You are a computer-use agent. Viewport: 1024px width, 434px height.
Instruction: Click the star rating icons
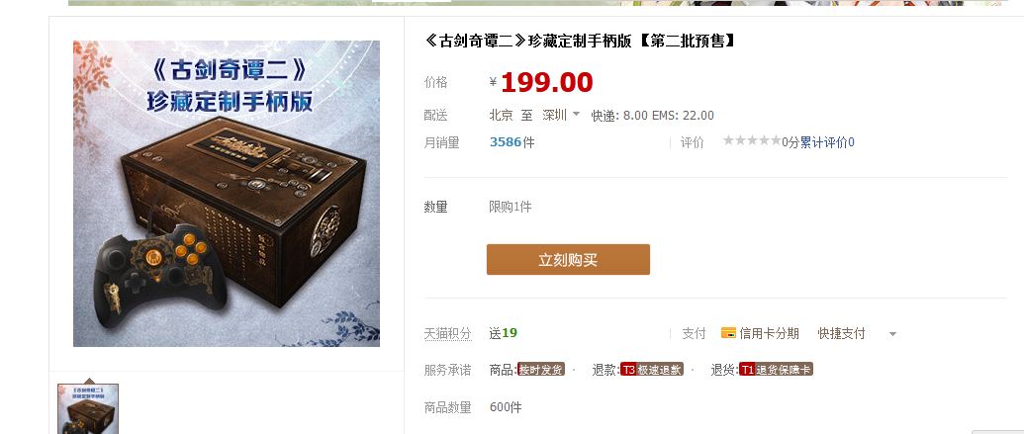tap(752, 140)
